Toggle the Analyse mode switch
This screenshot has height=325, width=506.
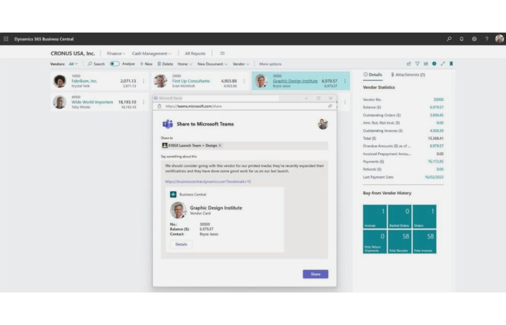point(114,64)
